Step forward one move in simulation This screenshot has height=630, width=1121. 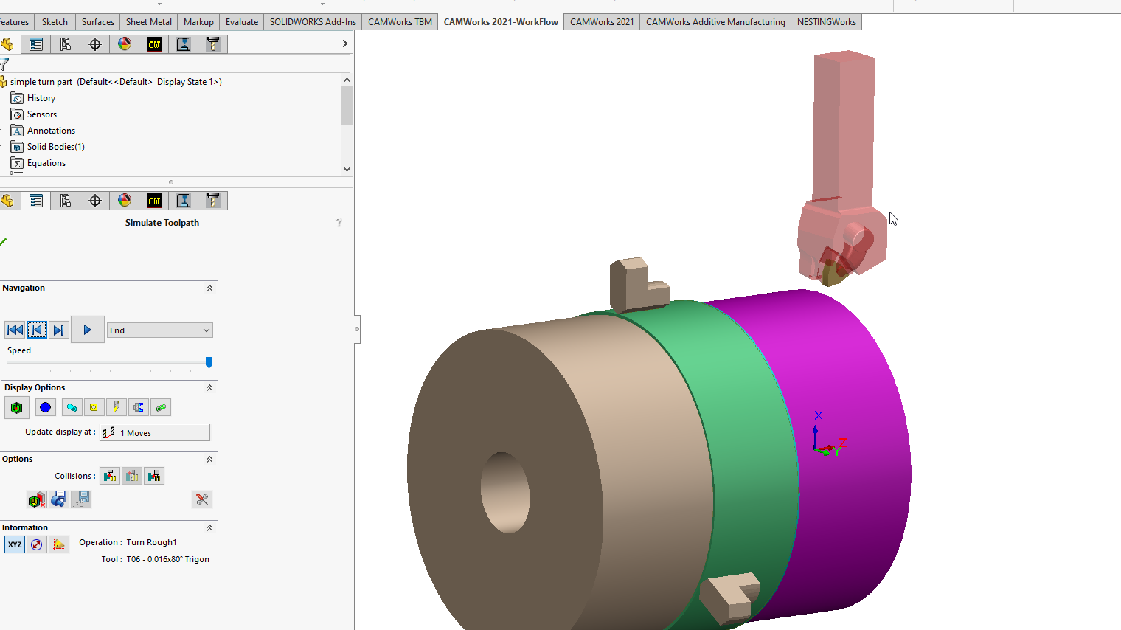59,330
